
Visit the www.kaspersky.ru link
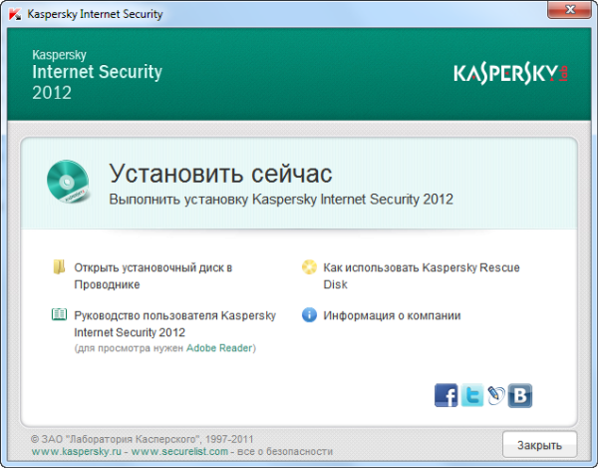(77, 452)
